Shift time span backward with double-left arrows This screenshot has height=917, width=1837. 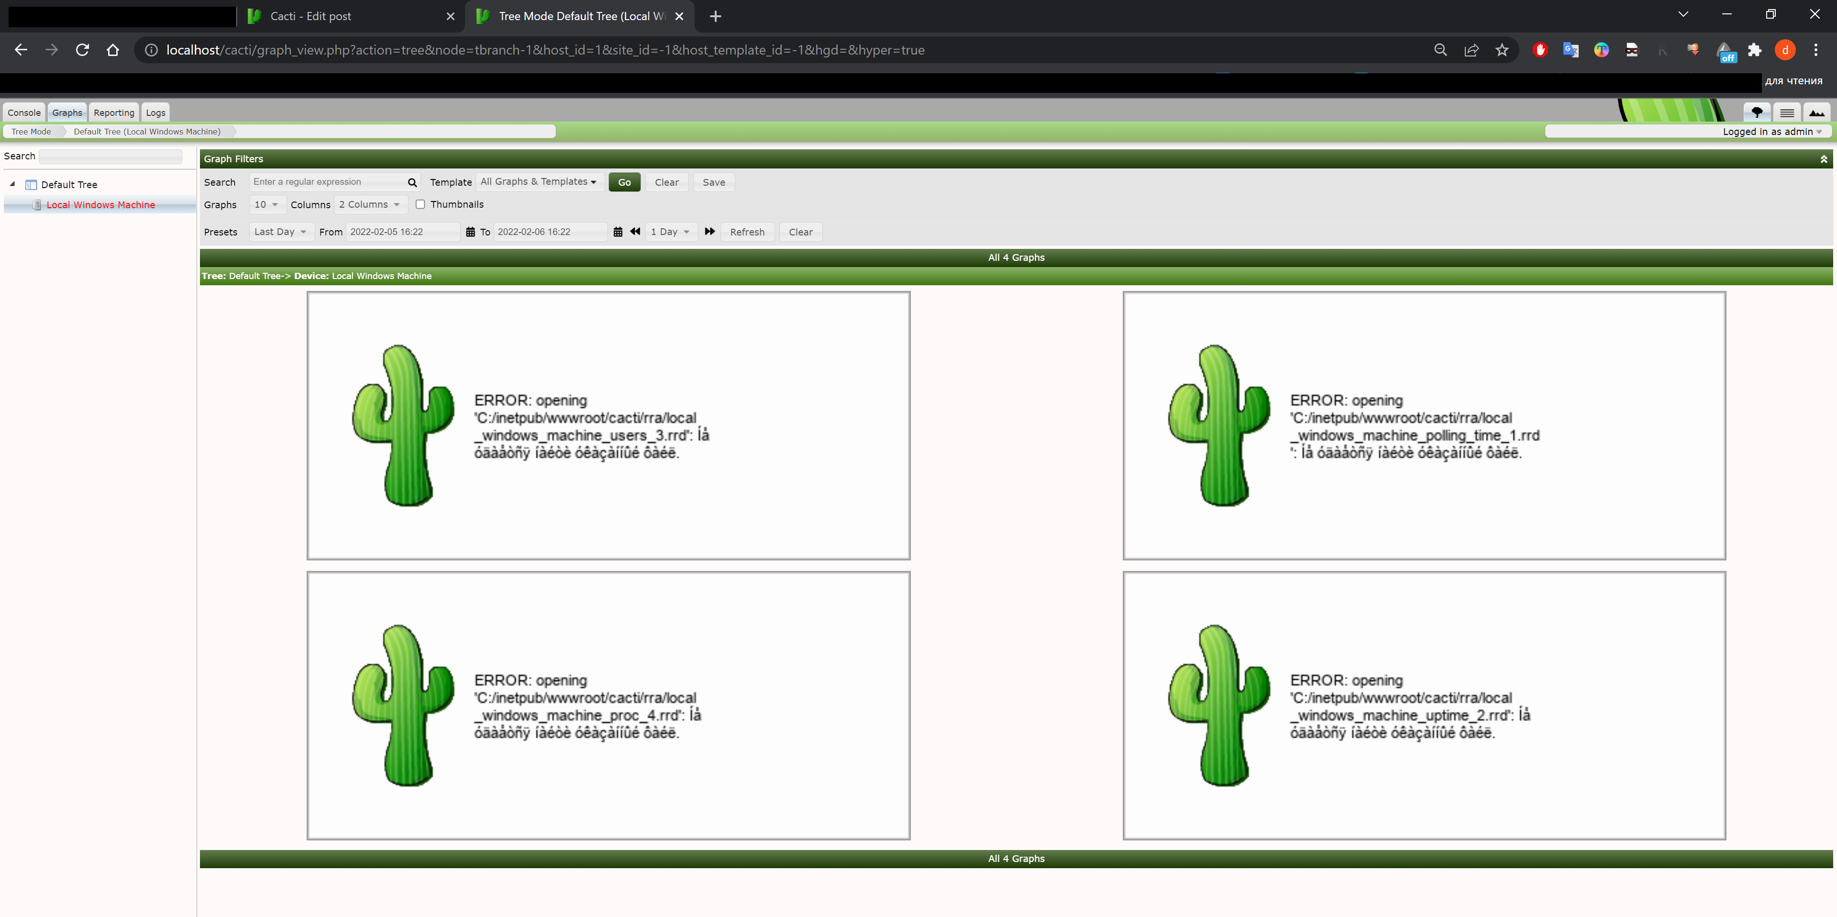[x=635, y=231]
